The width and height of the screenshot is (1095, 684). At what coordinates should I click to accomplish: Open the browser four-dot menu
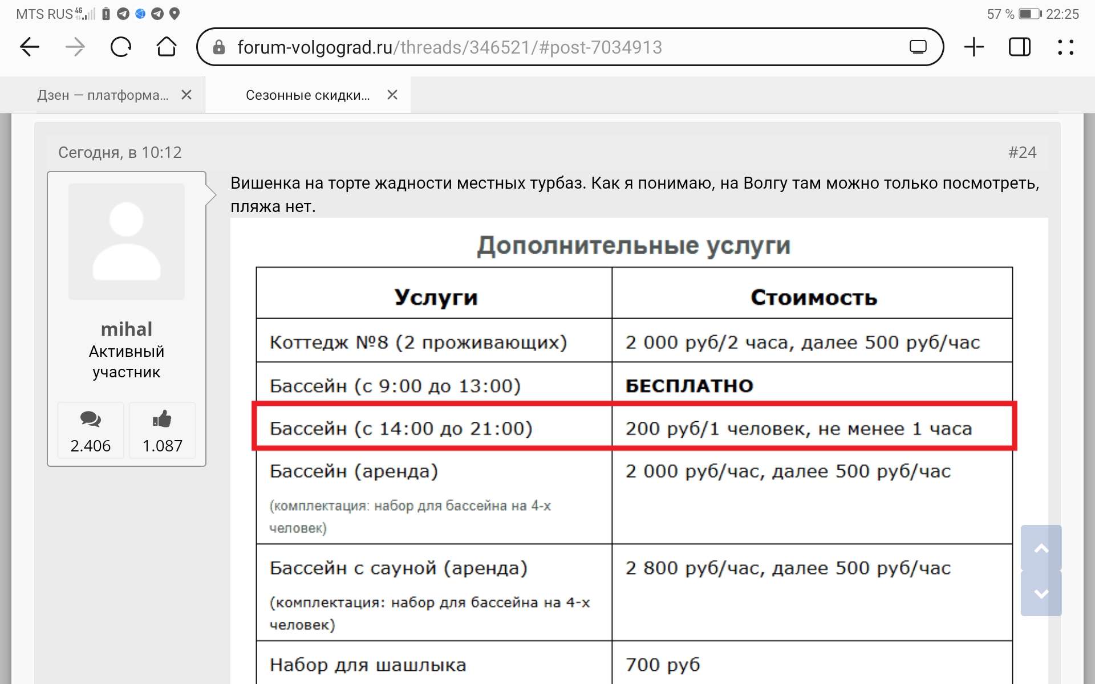pyautogui.click(x=1065, y=47)
